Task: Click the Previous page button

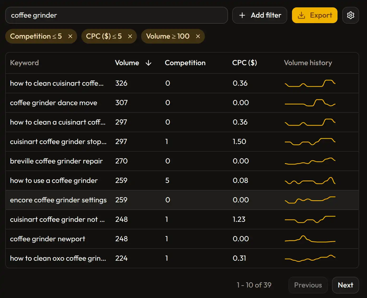Action: [x=308, y=285]
